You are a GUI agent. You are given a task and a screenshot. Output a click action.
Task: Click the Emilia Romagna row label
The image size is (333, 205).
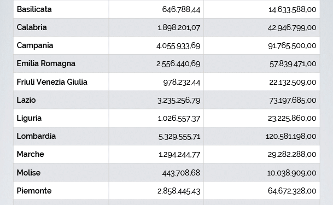pos(46,63)
